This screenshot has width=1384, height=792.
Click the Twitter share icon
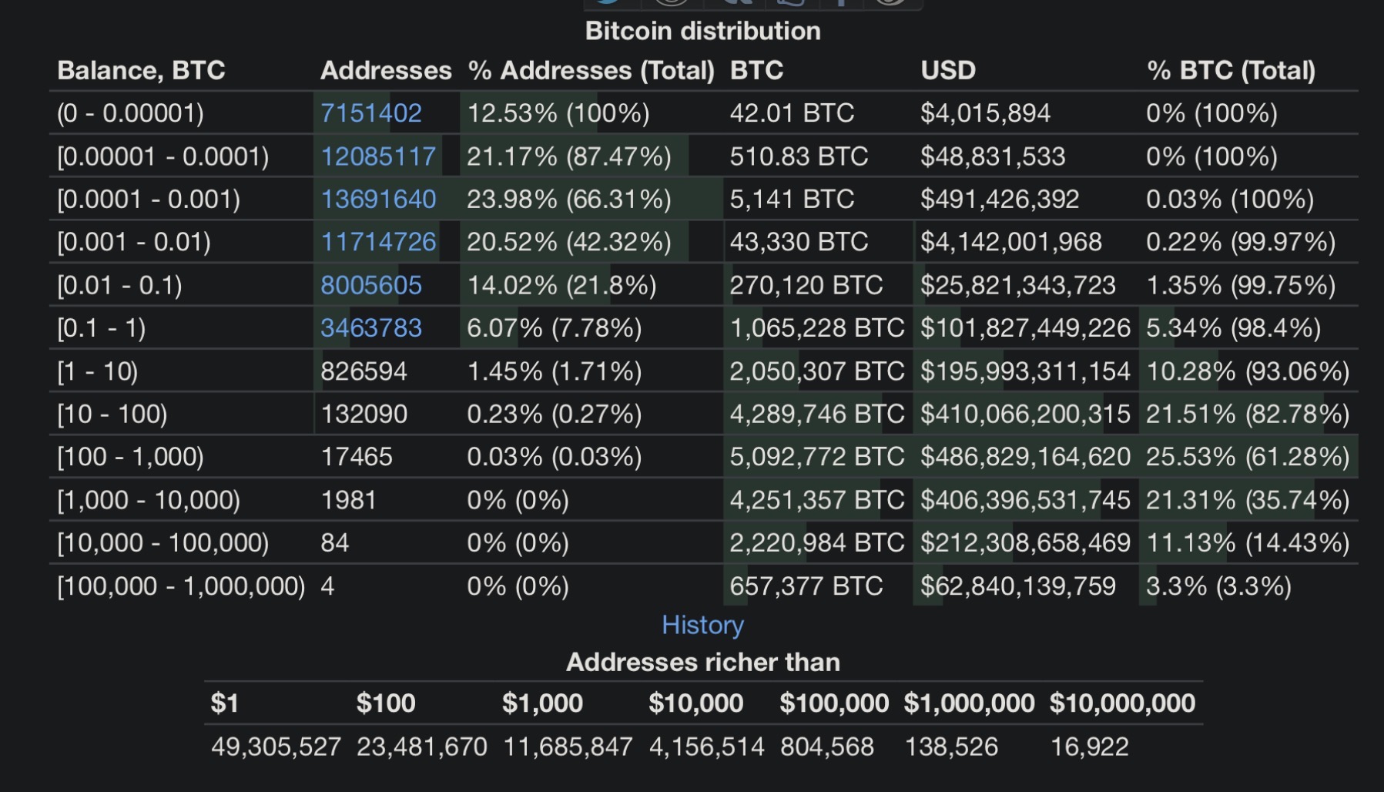click(608, 2)
